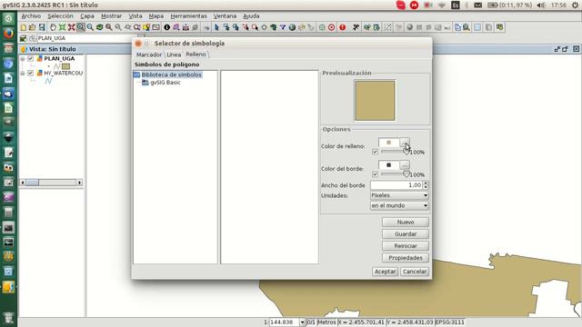This screenshot has height=327, width=582.
Task: Click the border color swatch
Action: (388, 164)
